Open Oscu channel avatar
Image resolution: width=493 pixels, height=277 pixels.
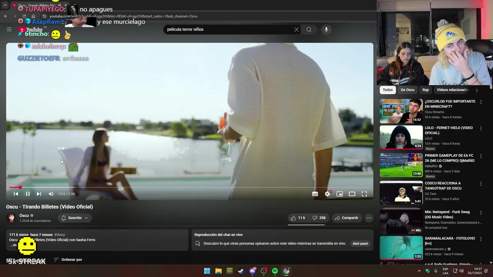(12, 218)
